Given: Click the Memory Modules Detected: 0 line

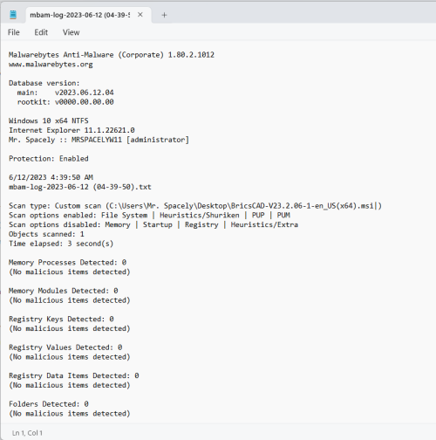Looking at the screenshot, I should (64, 291).
